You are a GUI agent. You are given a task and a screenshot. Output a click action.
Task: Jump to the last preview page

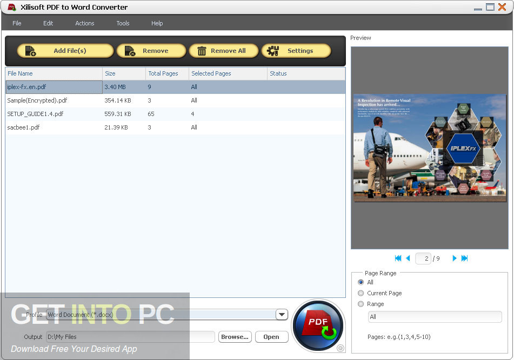click(x=464, y=258)
